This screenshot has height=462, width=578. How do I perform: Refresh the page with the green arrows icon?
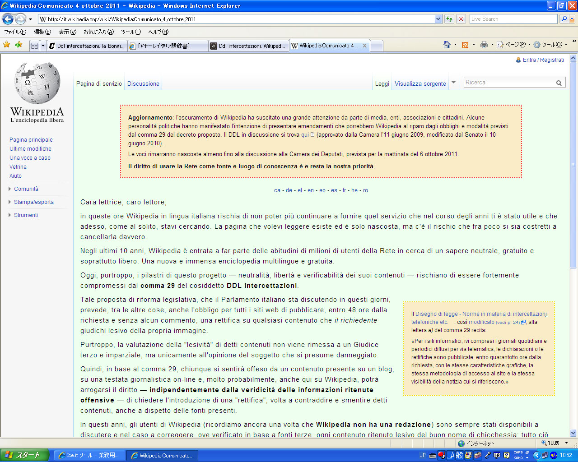pos(449,19)
